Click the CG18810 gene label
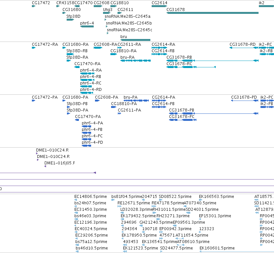Viewport: 274px width, 253px height. (119, 3)
